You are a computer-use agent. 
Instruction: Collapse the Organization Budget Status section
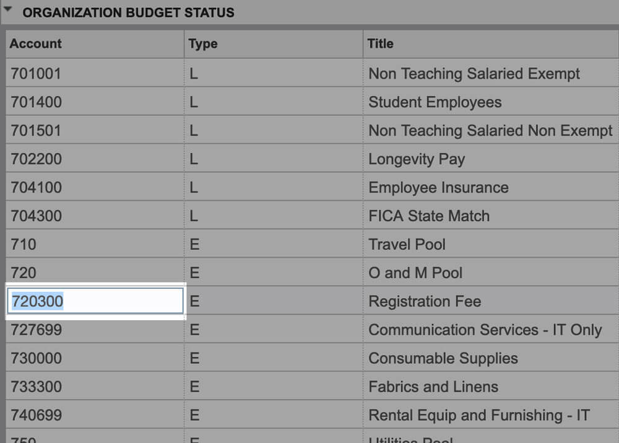coord(8,12)
